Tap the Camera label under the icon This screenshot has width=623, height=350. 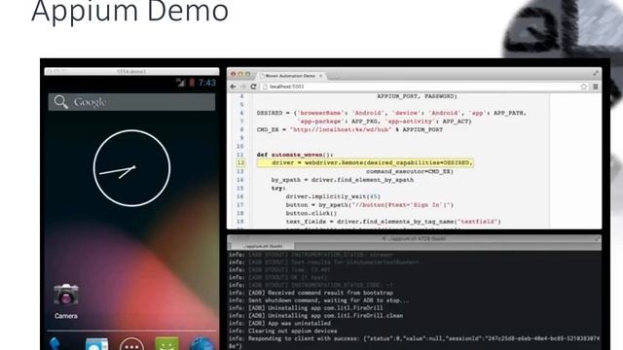(x=66, y=316)
